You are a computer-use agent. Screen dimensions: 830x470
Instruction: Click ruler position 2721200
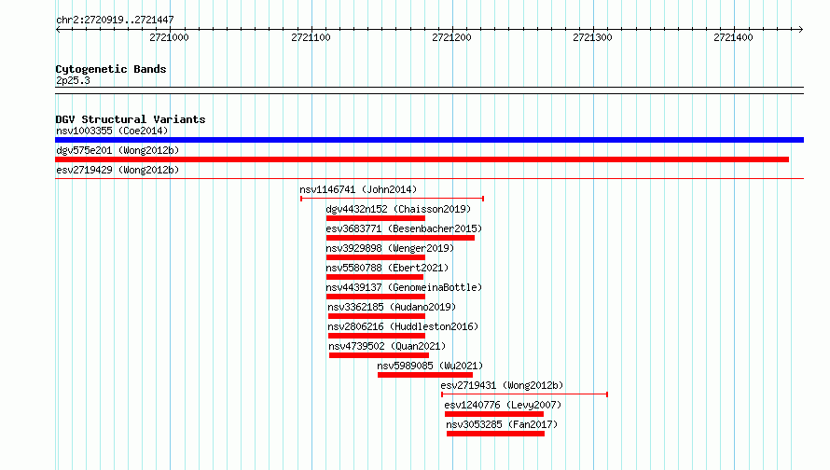pyautogui.click(x=451, y=37)
